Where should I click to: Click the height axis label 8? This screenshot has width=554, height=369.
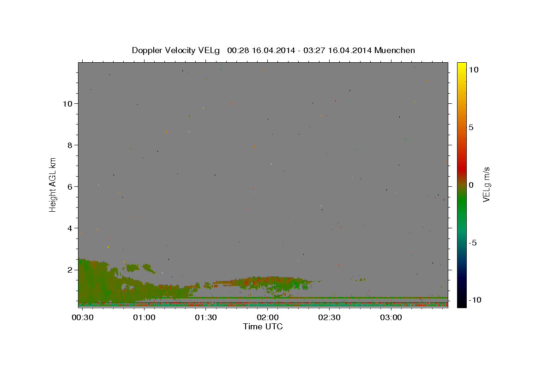tap(71, 145)
